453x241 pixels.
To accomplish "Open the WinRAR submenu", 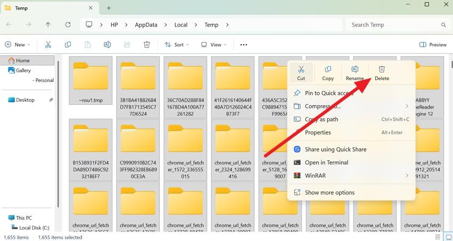I will click(x=351, y=176).
